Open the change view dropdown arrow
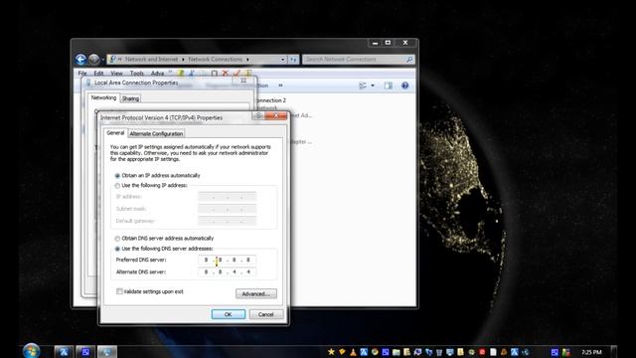 [373, 86]
